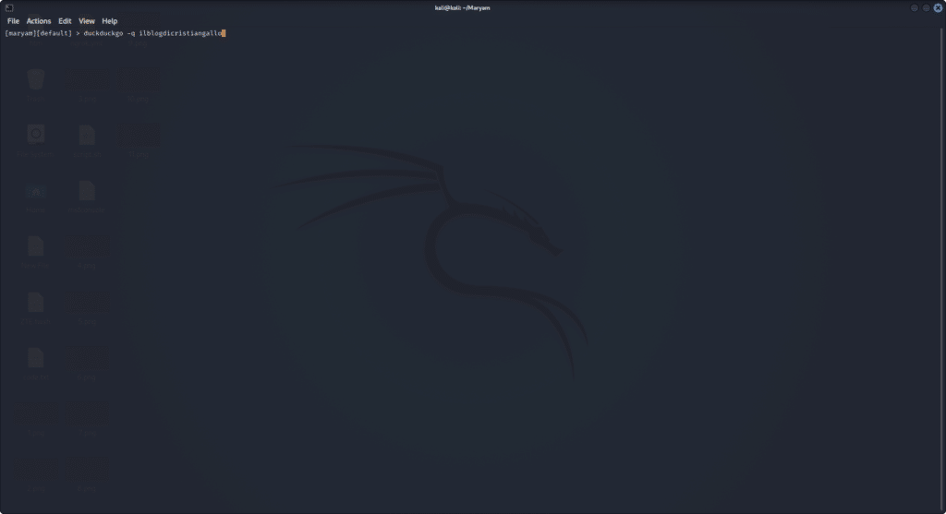Click the ilblogdicristiangallo query argument
The image size is (946, 514).
click(x=180, y=33)
